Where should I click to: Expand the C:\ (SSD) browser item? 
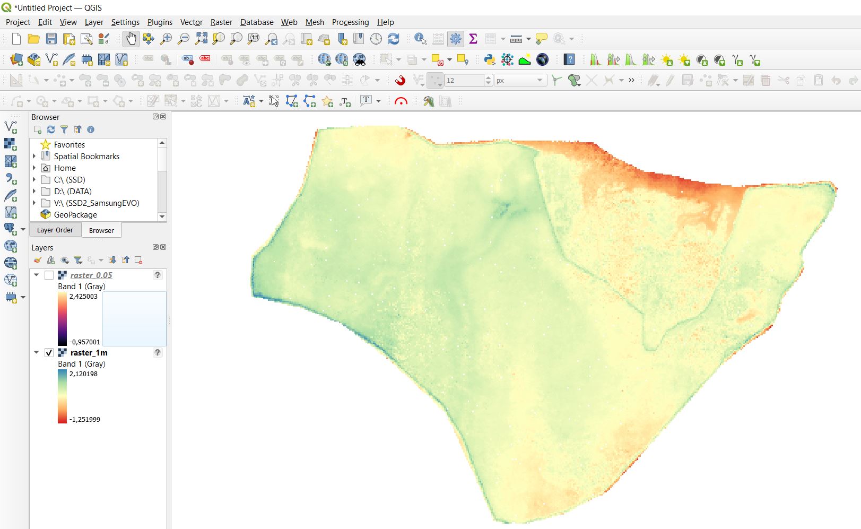click(34, 179)
